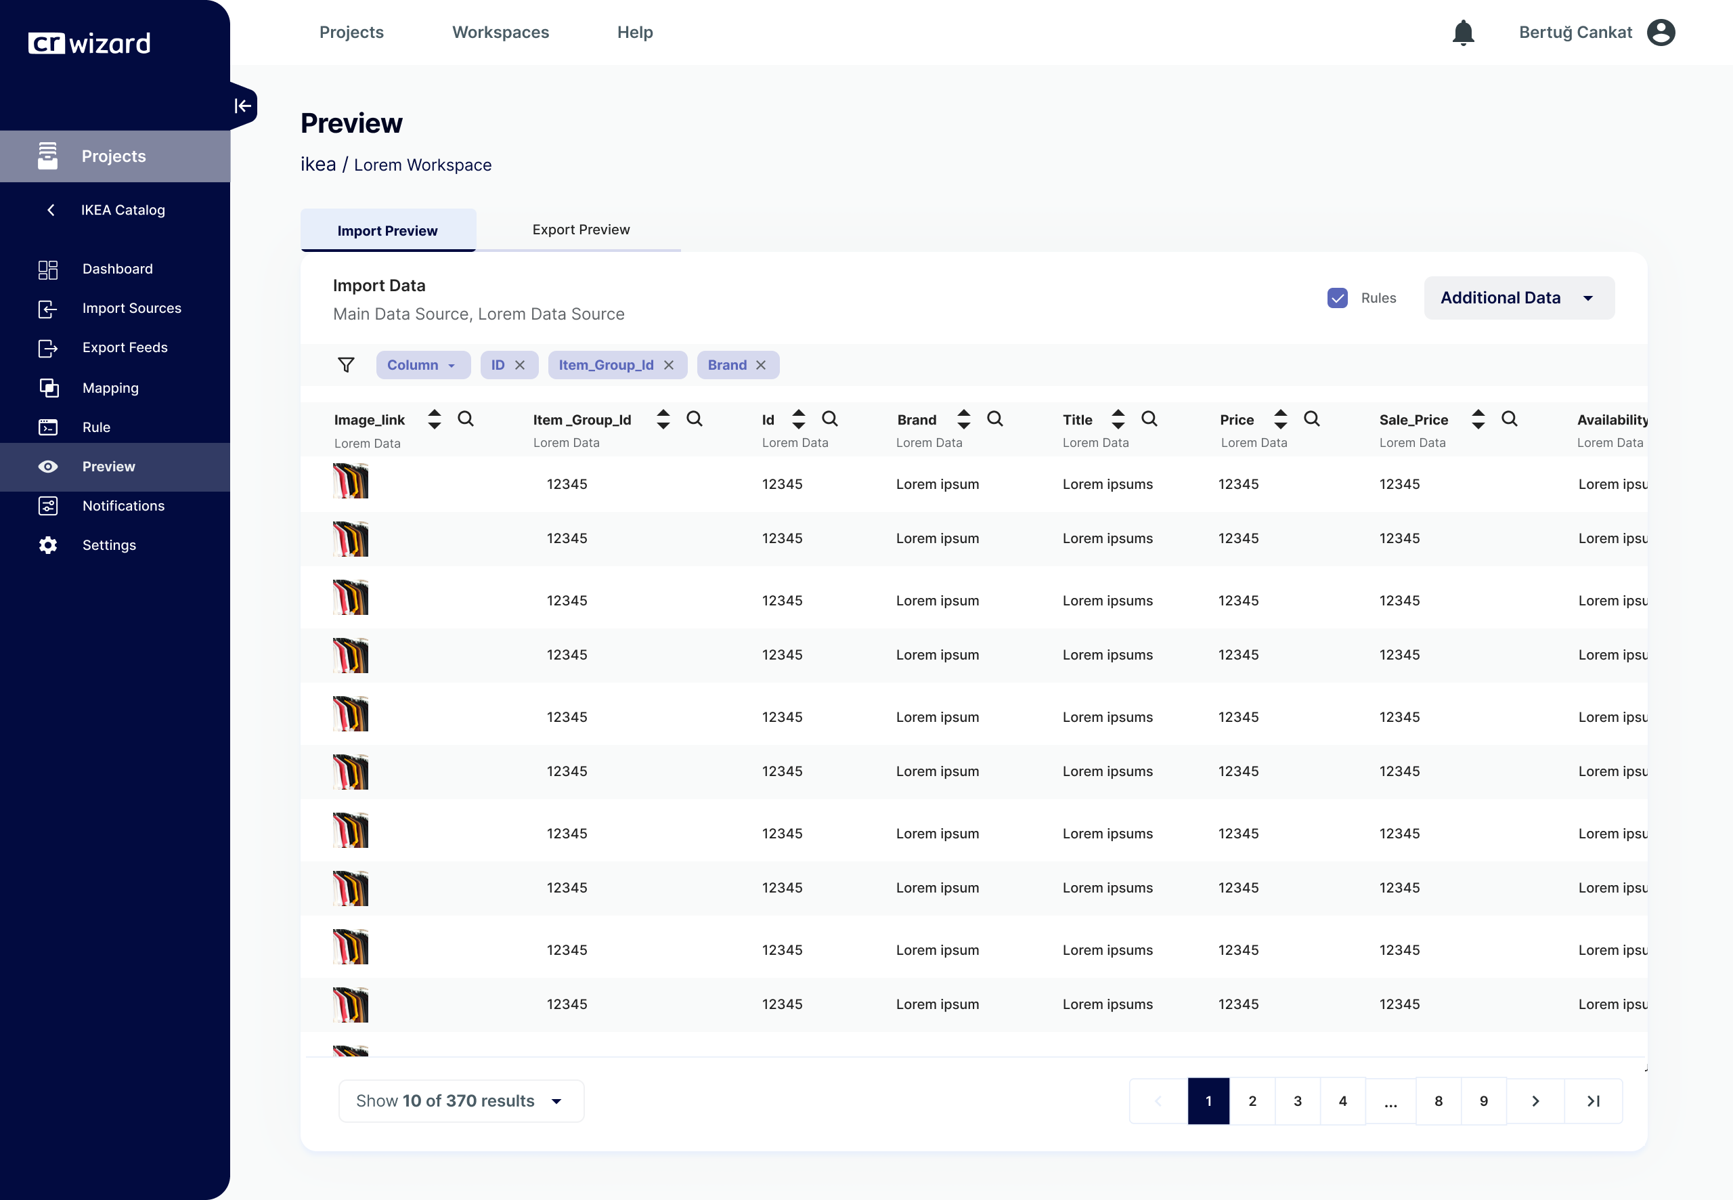
Task: Expand the Column filter dropdown
Action: (423, 364)
